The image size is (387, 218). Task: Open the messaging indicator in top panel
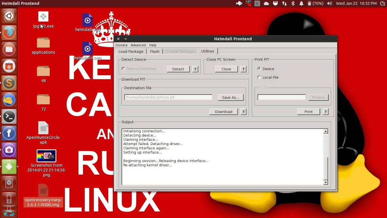pyautogui.click(x=275, y=3)
